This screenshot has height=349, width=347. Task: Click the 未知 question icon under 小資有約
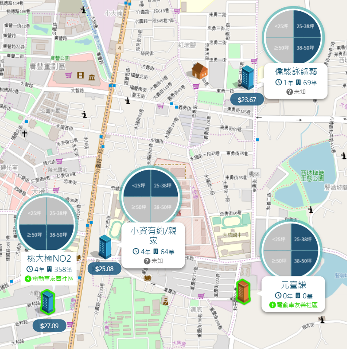147,261
